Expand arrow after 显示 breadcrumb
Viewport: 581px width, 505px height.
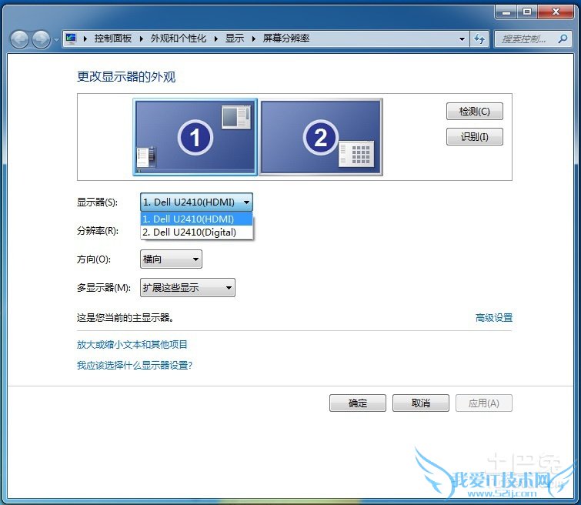tap(254, 38)
